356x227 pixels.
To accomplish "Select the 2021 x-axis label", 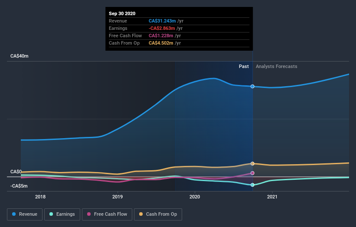I will [272, 197].
